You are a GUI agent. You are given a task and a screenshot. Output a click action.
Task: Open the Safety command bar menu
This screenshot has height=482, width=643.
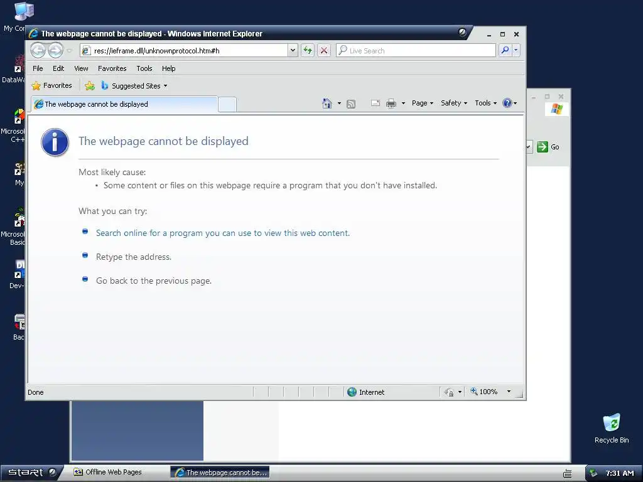click(x=454, y=104)
